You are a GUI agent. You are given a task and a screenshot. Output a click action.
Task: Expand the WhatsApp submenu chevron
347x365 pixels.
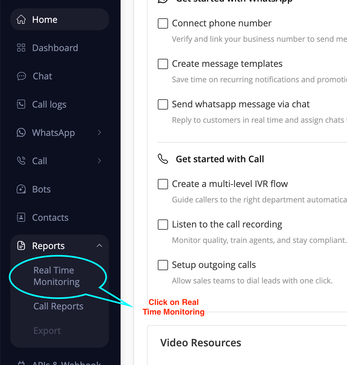pos(99,133)
